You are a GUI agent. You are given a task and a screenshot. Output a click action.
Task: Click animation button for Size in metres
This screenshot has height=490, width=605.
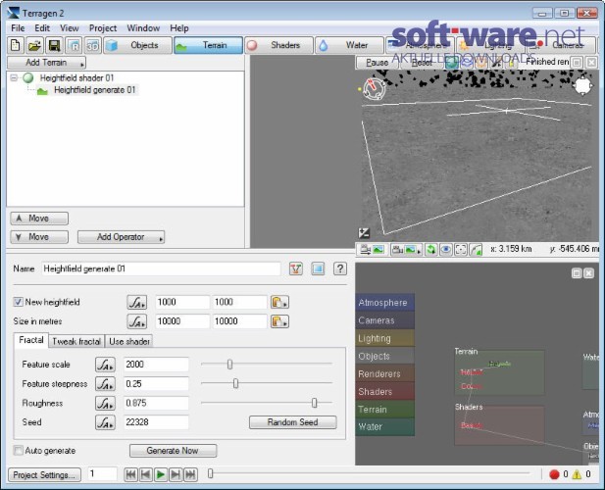pos(137,321)
